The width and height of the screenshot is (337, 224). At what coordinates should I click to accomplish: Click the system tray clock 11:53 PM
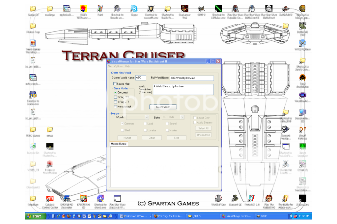304,216
